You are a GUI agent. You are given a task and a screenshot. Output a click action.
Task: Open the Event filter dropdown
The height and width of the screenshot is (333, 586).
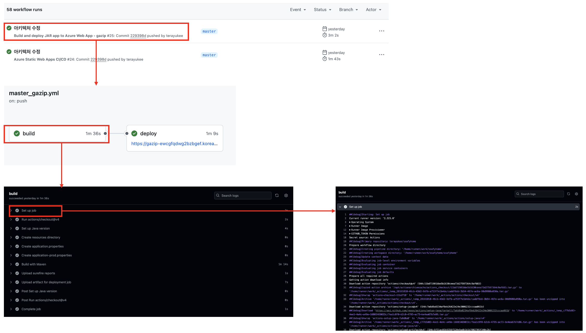(x=298, y=10)
